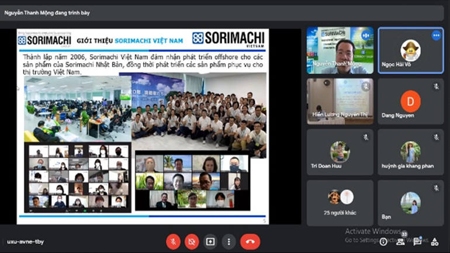
Task: Click the present screen button
Action: point(210,241)
